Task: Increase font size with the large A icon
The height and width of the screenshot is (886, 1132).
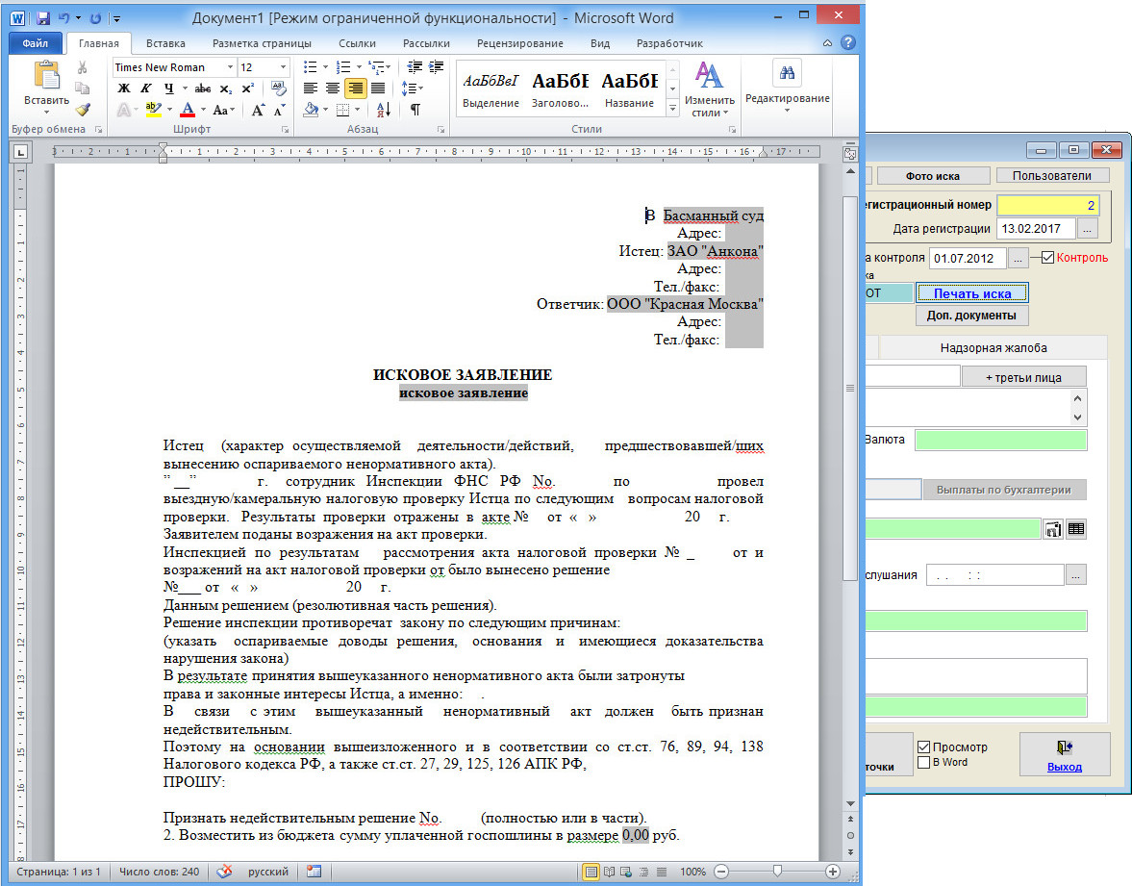Action: (257, 110)
